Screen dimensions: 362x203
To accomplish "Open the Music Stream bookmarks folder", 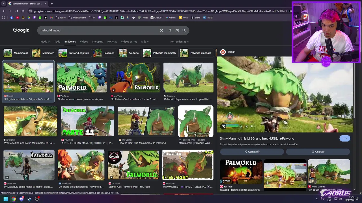I will pos(77,17).
